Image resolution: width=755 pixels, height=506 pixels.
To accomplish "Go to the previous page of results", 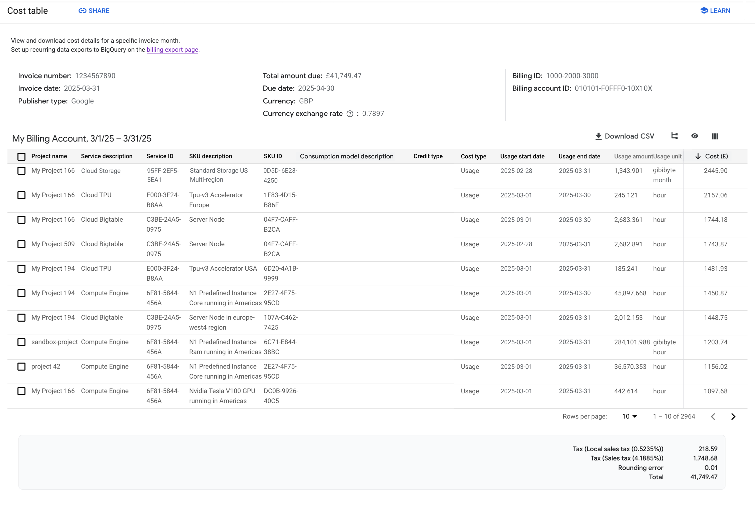I will click(713, 416).
